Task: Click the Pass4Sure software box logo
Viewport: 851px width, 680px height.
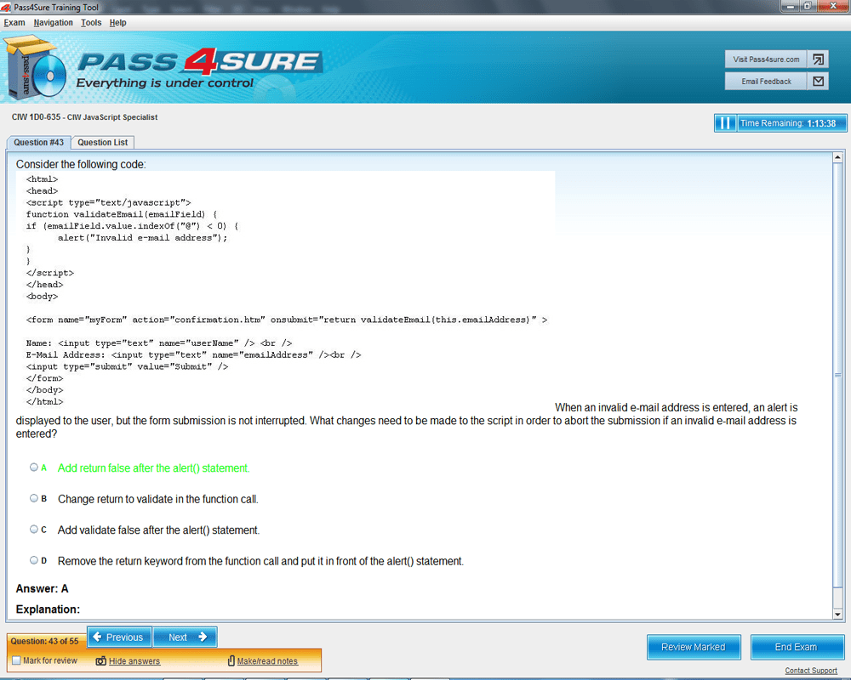Action: tap(34, 68)
